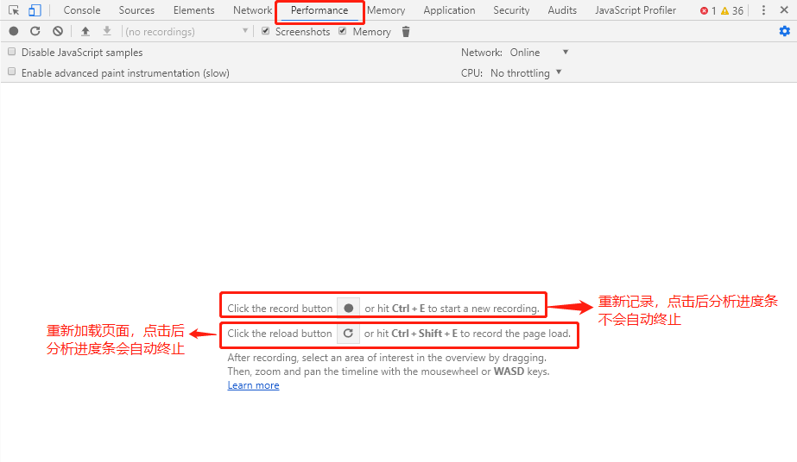Start recording with the toolbar record button
Screen dimensions: 797x462
click(14, 31)
